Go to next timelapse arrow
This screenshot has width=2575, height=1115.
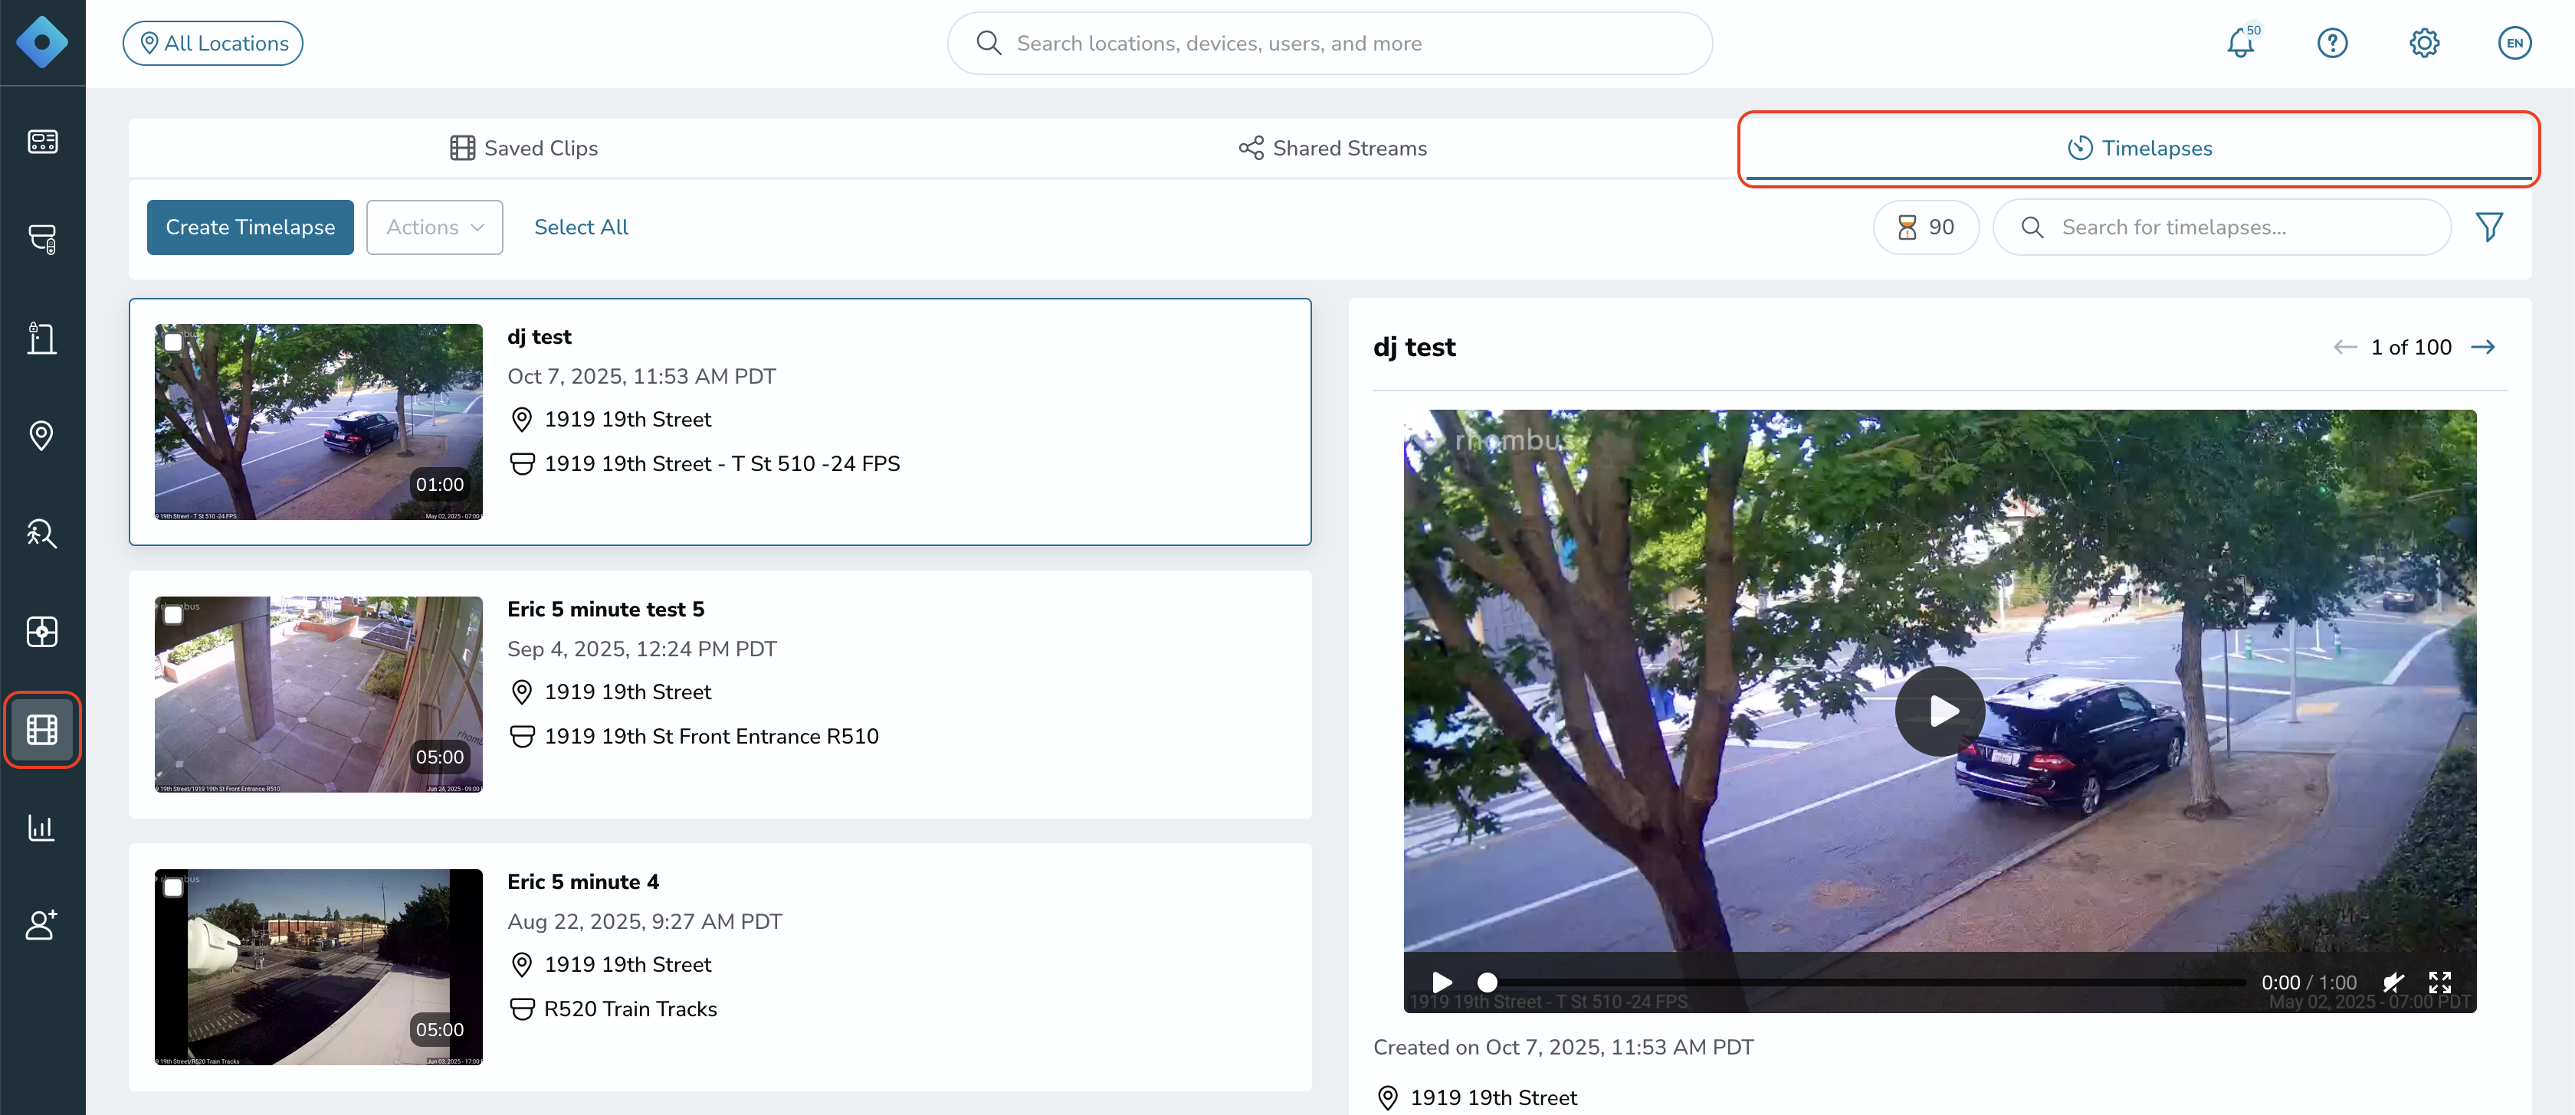(x=2483, y=347)
